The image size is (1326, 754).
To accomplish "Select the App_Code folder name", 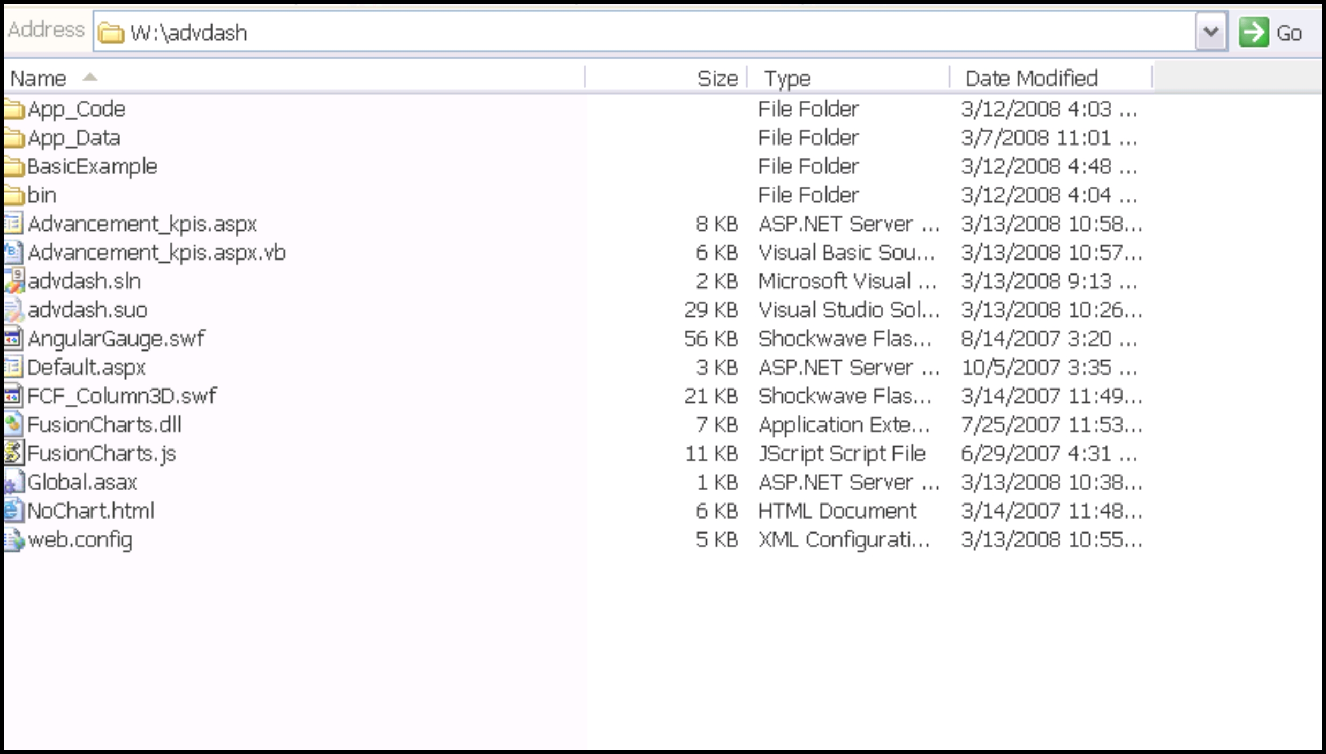I will click(77, 110).
